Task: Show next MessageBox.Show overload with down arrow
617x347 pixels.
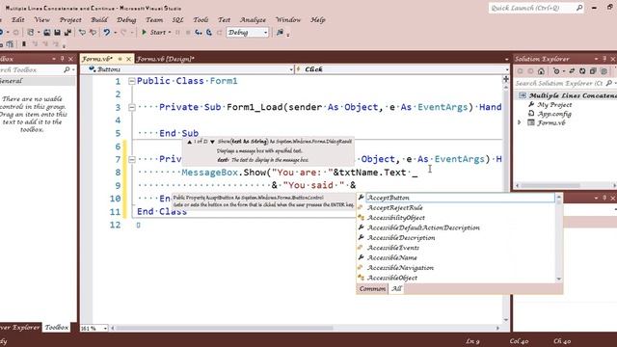Action: coord(212,142)
